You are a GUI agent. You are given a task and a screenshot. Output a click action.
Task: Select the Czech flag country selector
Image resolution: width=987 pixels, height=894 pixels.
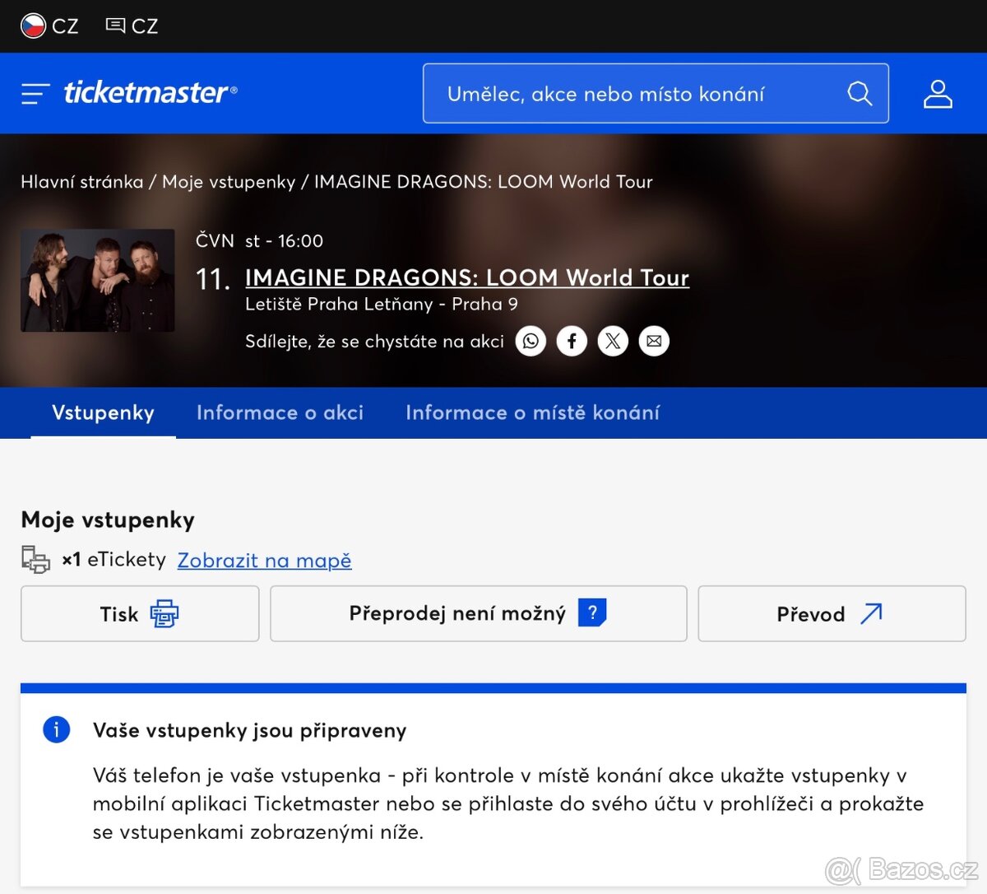pos(49,26)
